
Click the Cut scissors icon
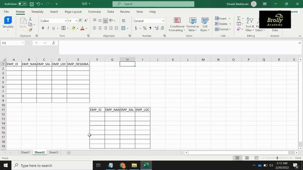(x=30, y=19)
